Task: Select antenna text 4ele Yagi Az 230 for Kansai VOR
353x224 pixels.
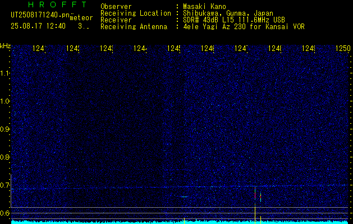Action: [244, 27]
